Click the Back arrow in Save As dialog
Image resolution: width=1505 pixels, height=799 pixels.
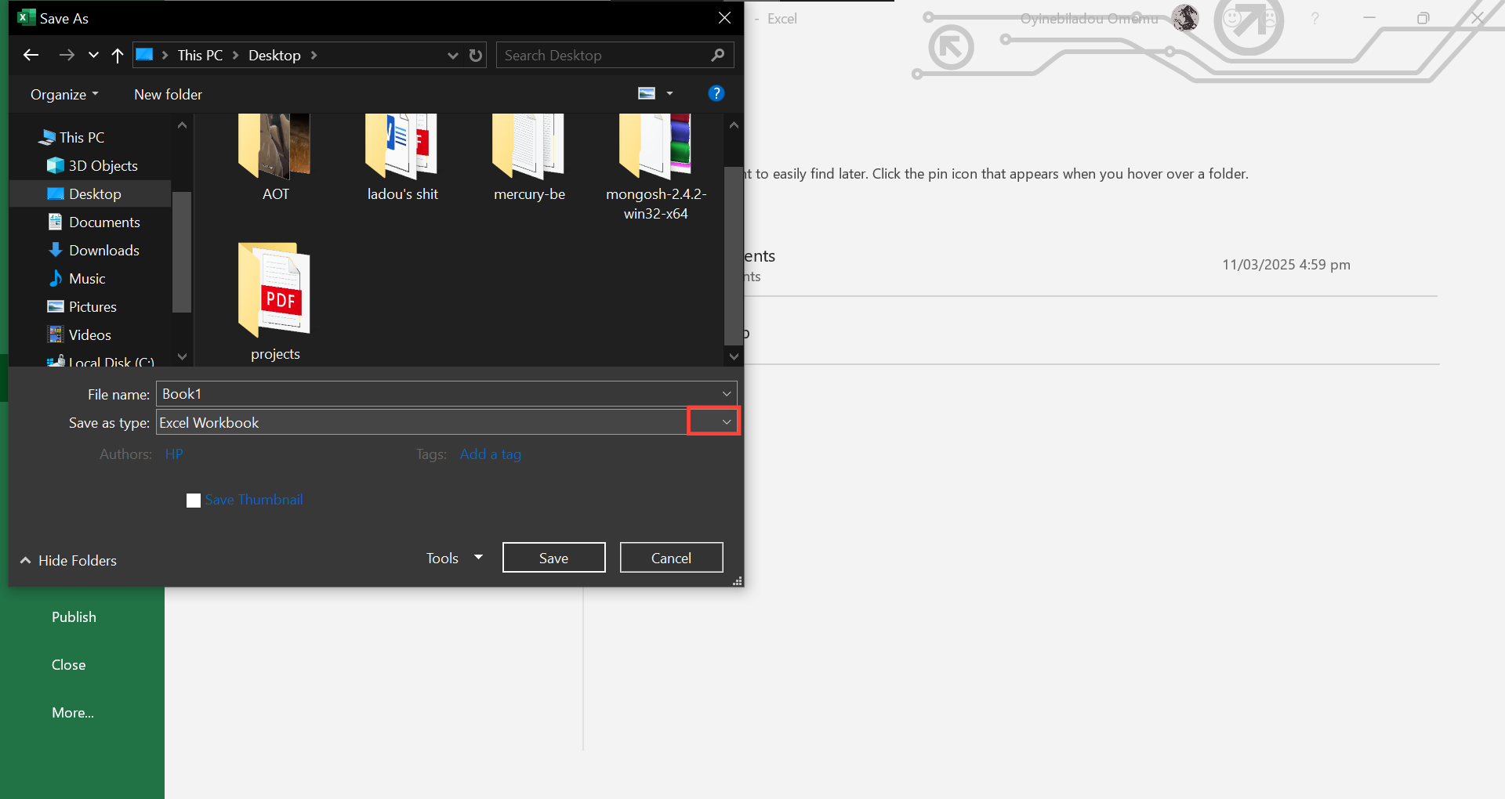pyautogui.click(x=31, y=55)
